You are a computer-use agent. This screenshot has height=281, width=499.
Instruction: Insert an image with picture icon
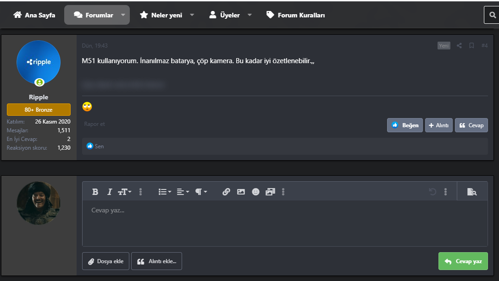click(241, 192)
